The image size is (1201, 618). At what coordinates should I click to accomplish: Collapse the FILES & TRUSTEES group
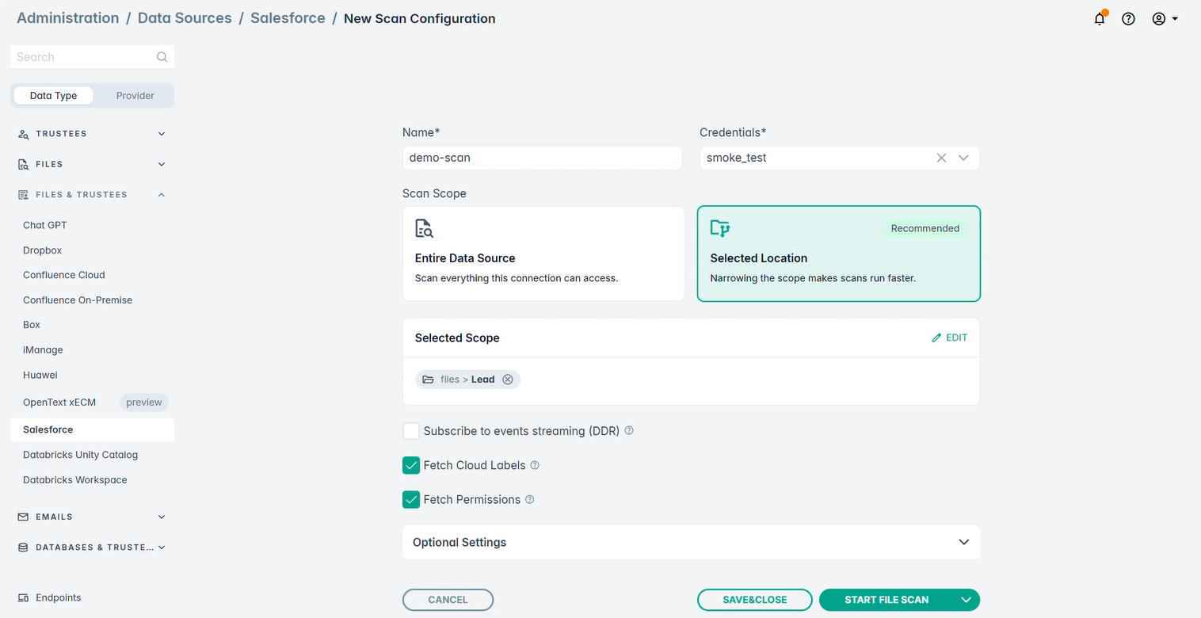click(92, 195)
